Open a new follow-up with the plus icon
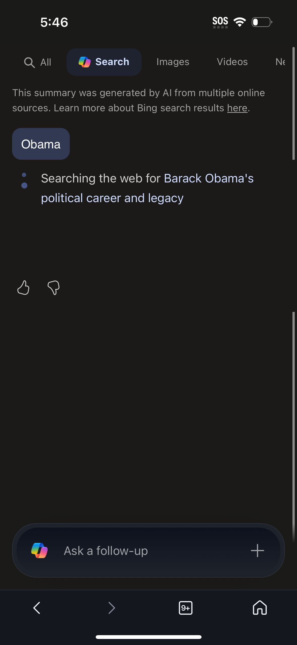 pos(257,550)
